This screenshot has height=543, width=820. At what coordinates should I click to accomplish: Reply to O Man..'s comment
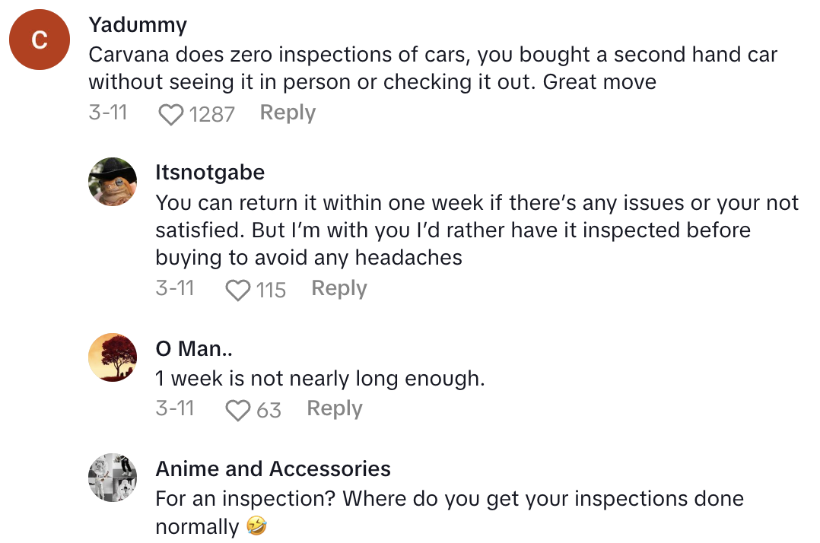tap(335, 408)
